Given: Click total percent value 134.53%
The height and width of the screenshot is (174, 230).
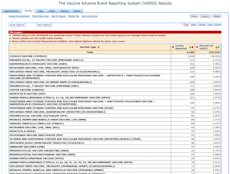Looking at the screenshot, I should pos(214,52).
